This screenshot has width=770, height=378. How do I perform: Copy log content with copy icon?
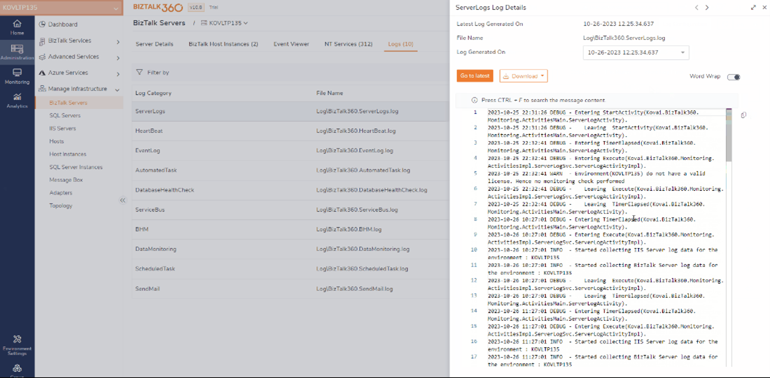click(743, 115)
